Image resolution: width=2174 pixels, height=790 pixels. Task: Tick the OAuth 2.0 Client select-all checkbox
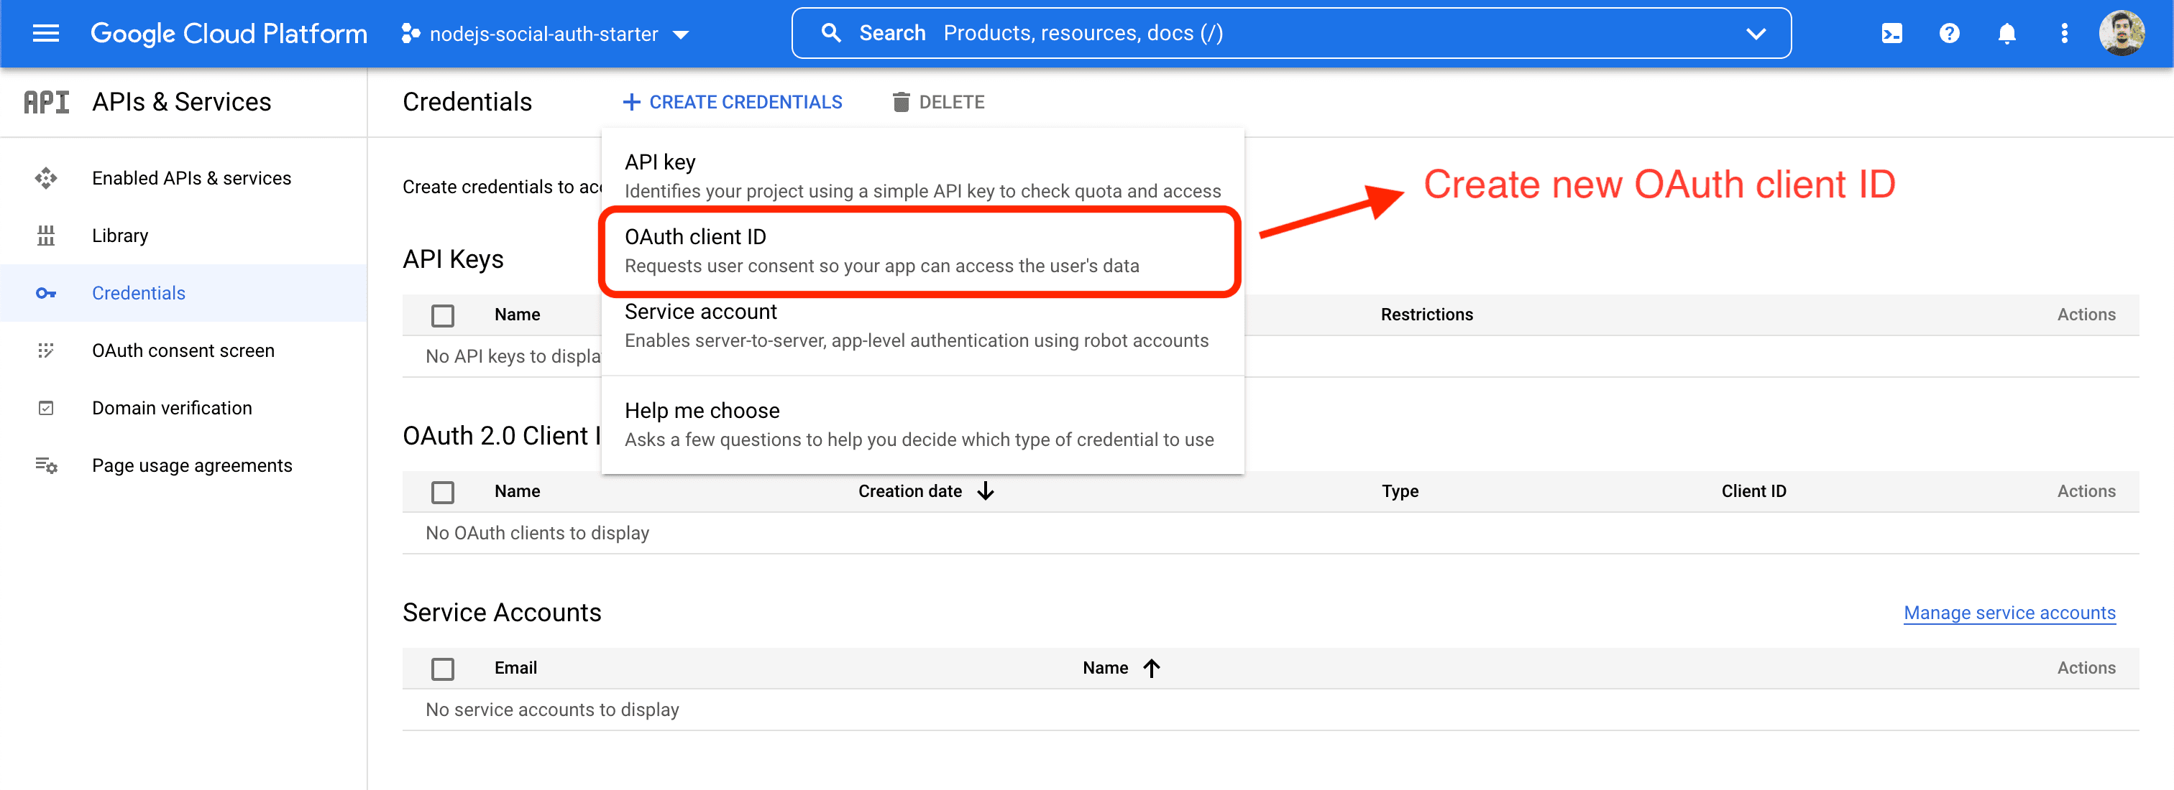coord(442,491)
